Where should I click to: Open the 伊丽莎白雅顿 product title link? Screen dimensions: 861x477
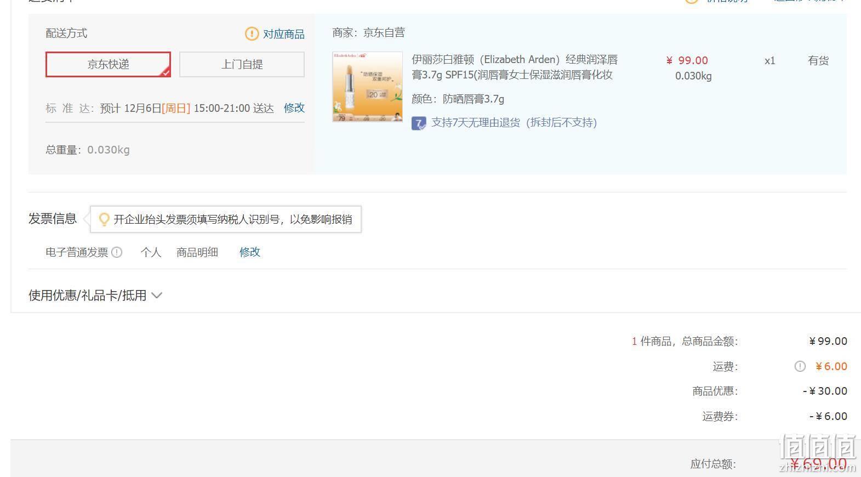pos(515,67)
